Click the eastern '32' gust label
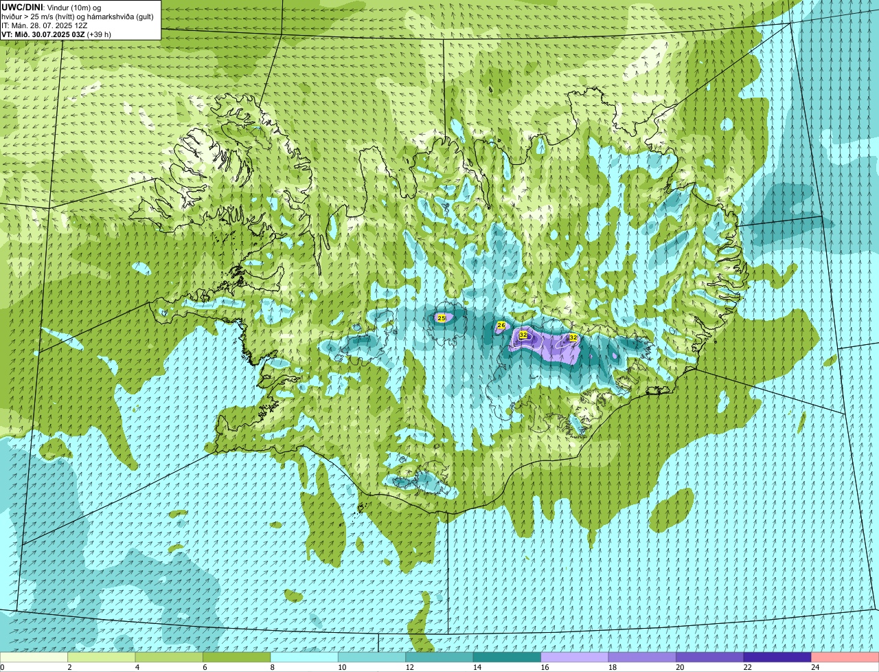The width and height of the screenshot is (879, 672). 573,337
